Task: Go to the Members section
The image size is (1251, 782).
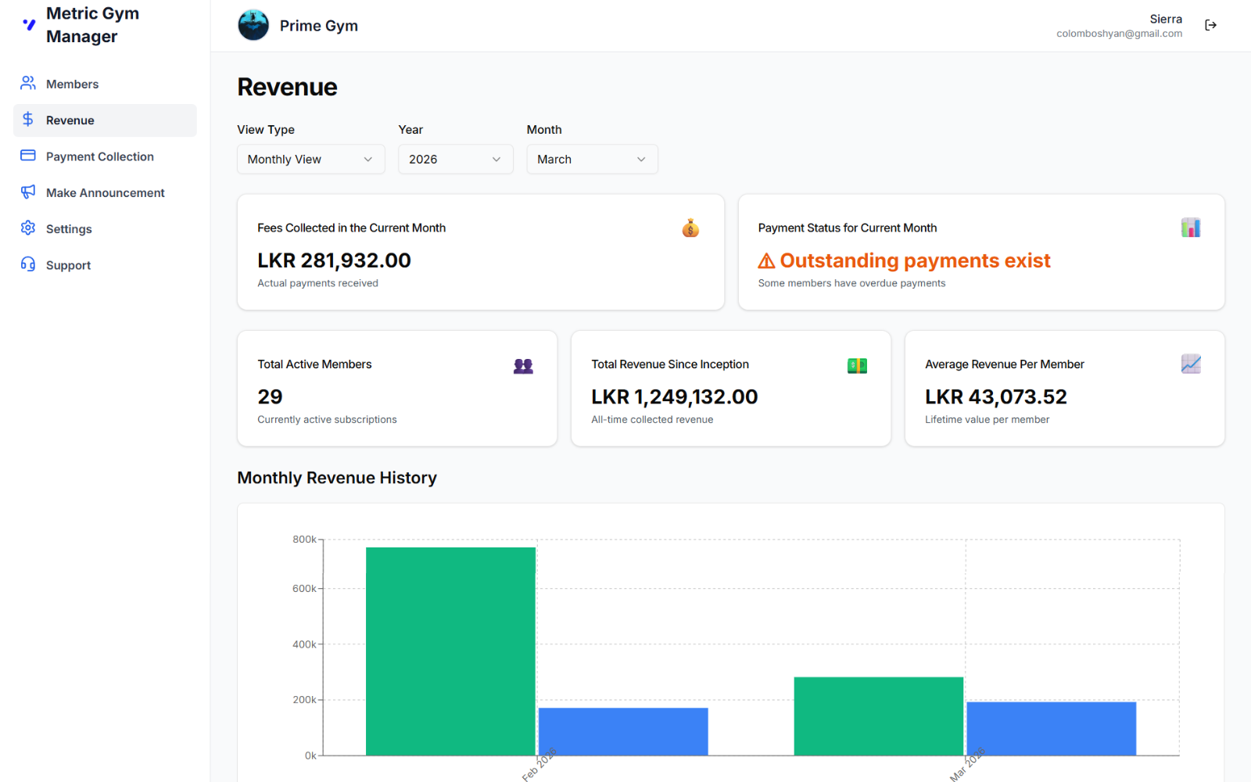Action: point(72,83)
